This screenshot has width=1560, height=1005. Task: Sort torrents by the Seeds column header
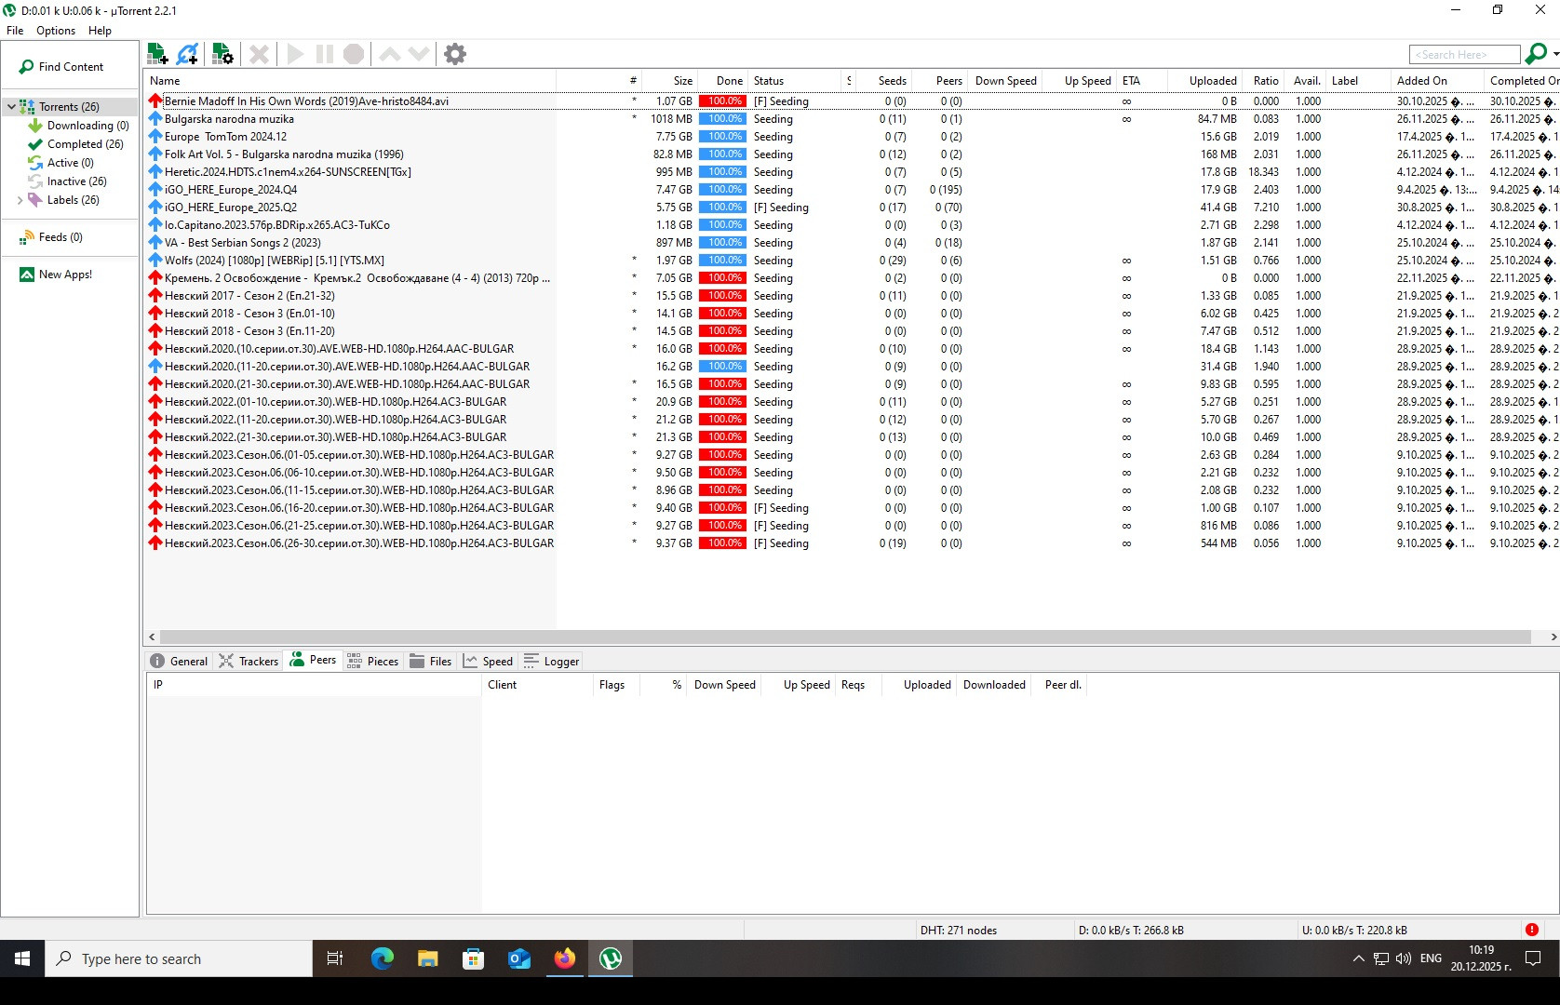point(882,81)
